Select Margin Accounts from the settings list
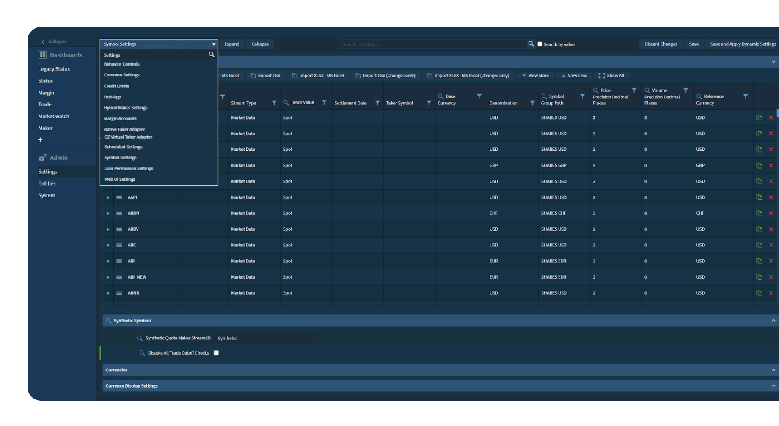Image resolution: width=779 pixels, height=426 pixels. pyautogui.click(x=120, y=119)
